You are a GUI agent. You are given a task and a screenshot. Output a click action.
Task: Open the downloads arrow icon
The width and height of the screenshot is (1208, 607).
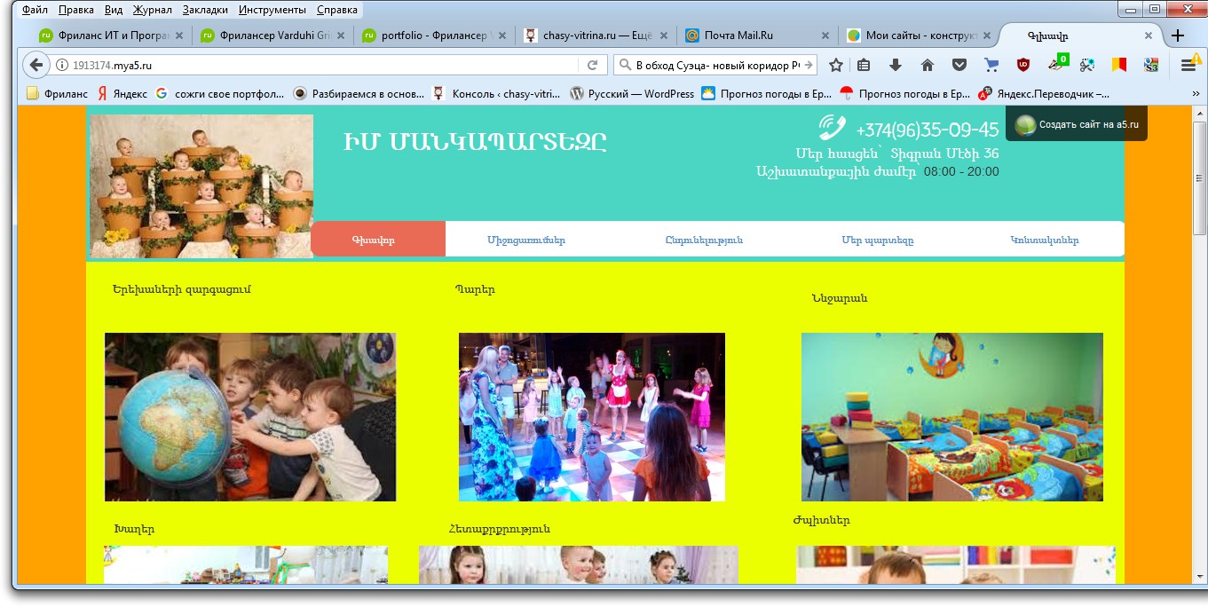(896, 65)
